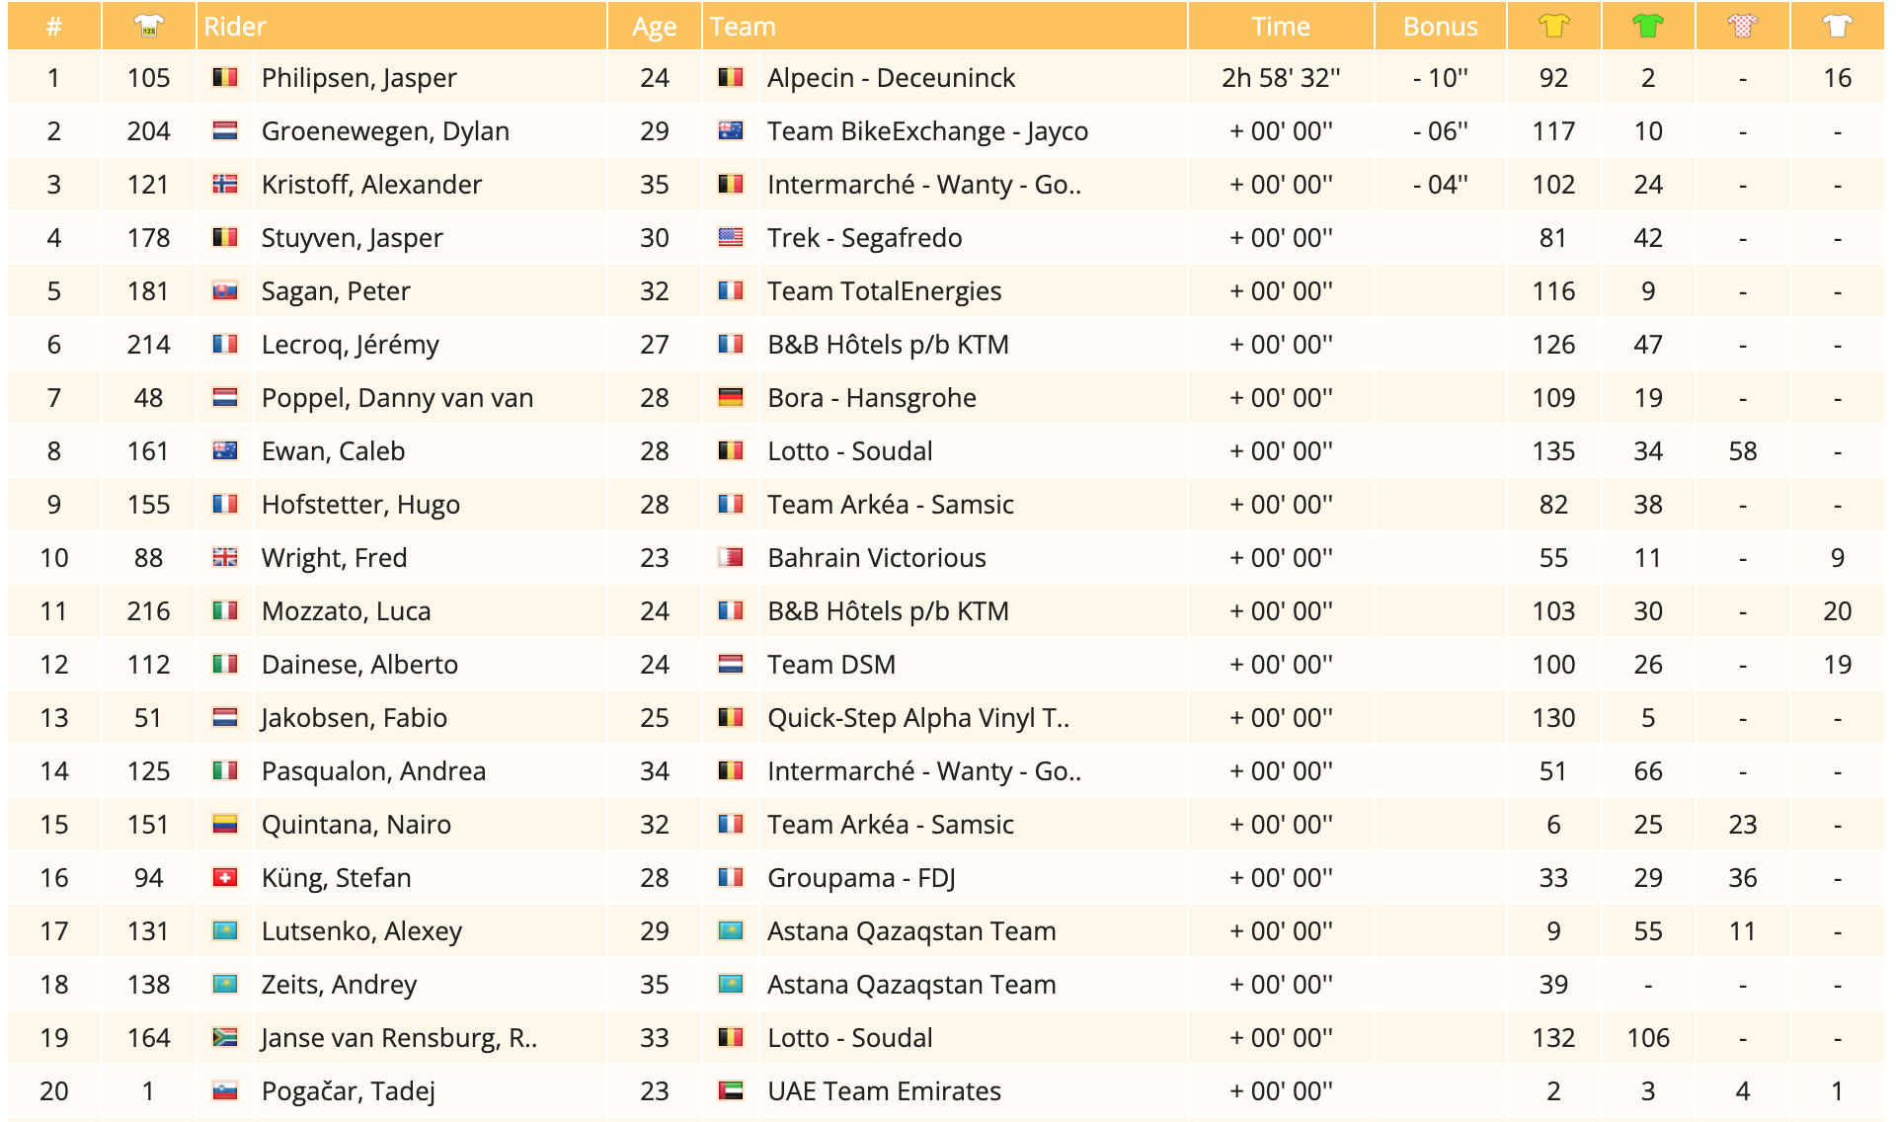This screenshot has width=1896, height=1122.
Task: Click the flag beside UAE Team Emirates
Action: point(731,1091)
